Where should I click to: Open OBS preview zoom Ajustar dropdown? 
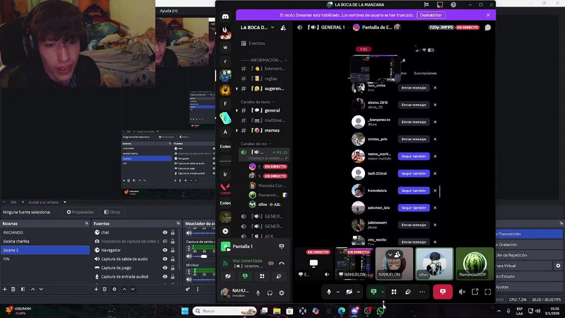(x=65, y=202)
